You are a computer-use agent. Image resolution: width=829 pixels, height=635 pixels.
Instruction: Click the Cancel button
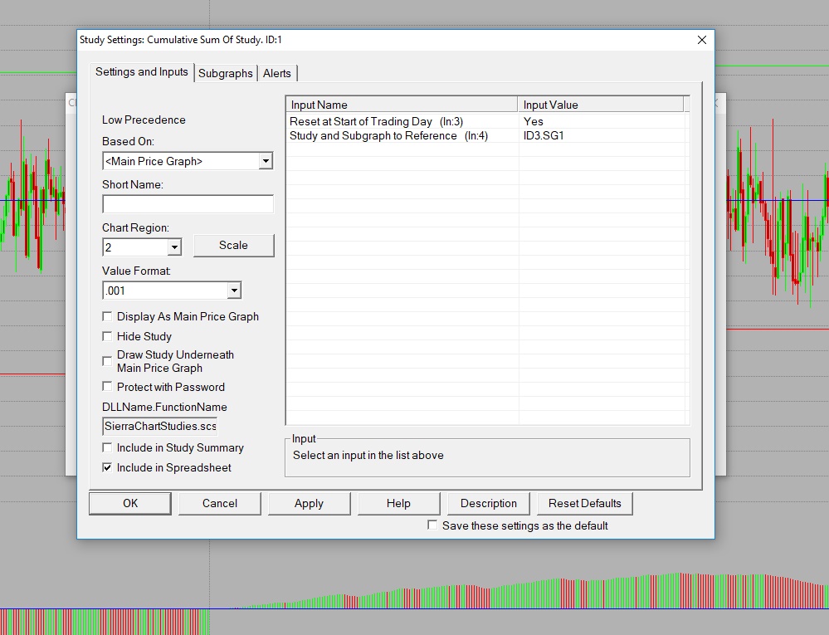click(x=220, y=503)
